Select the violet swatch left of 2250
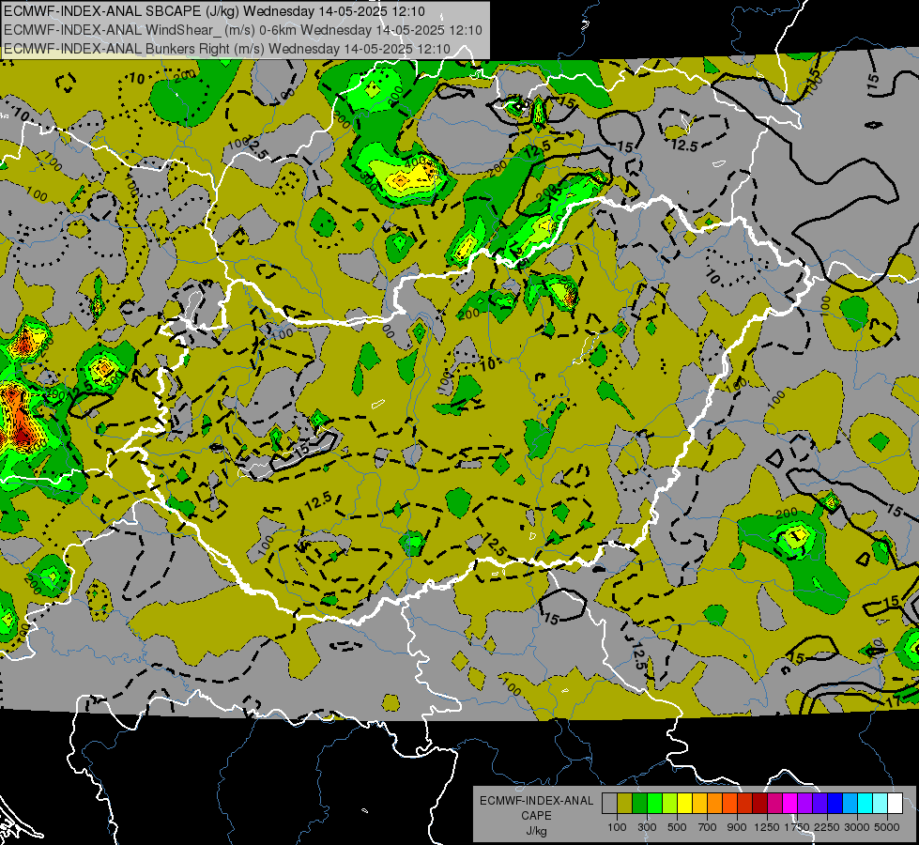Image resolution: width=919 pixels, height=845 pixels. click(x=819, y=803)
